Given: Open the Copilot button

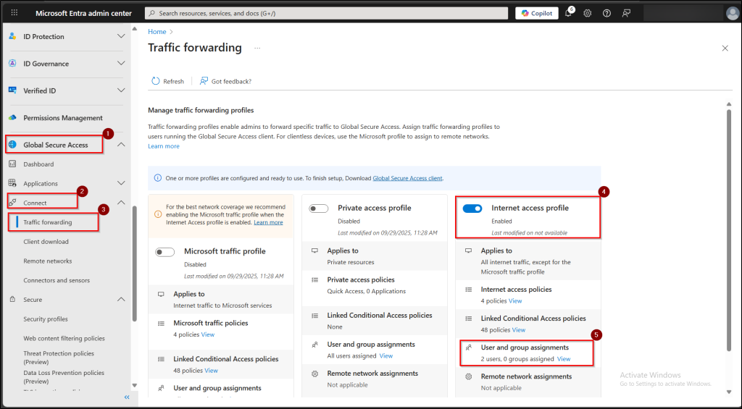Looking at the screenshot, I should (x=536, y=13).
